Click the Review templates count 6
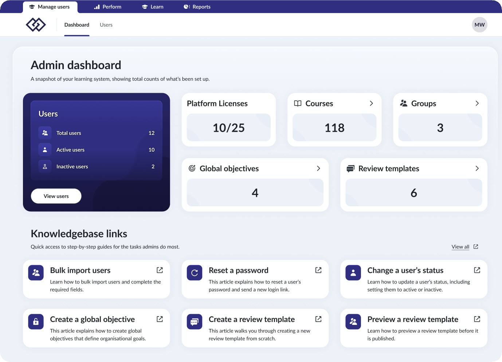502x362 pixels. tap(414, 192)
